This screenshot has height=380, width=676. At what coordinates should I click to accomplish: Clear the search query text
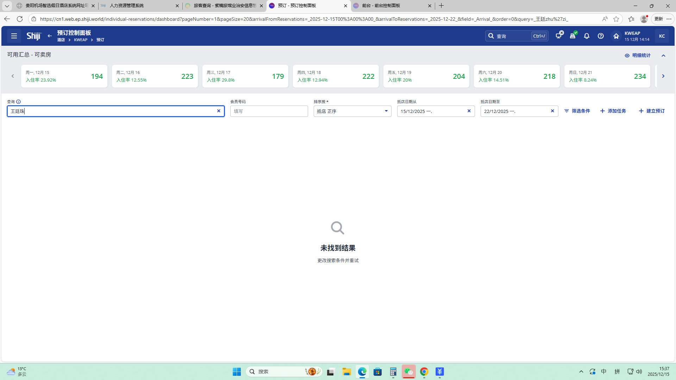(219, 111)
